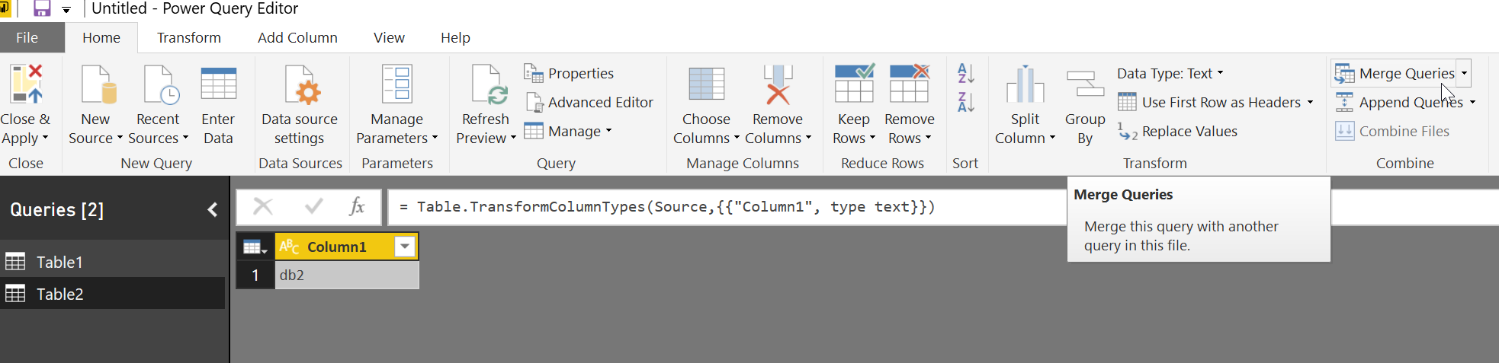Click the Remove Columns icon

coord(778,84)
